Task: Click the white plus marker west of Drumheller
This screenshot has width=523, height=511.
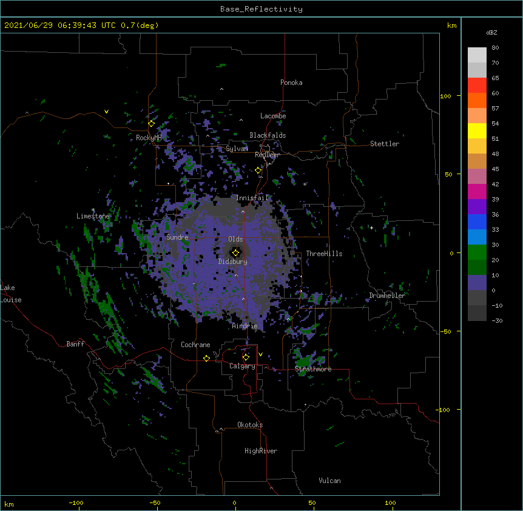Action: pyautogui.click(x=371, y=228)
